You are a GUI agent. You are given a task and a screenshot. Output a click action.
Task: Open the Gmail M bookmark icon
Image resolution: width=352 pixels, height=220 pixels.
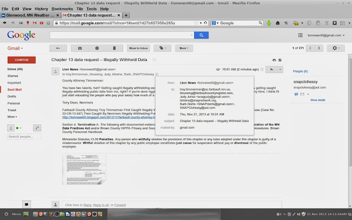click(x=35, y=23)
